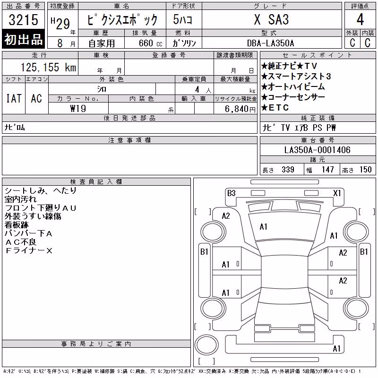The width and height of the screenshot is (378, 378).
Task: Select recycle deposit 6,840円
Action: click(240, 109)
